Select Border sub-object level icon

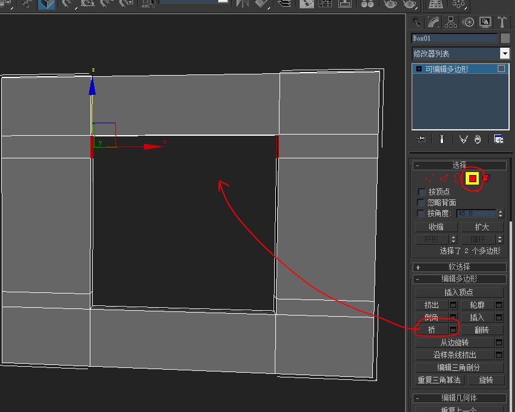coord(457,178)
